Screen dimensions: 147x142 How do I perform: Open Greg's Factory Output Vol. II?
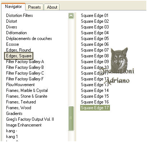30,119
